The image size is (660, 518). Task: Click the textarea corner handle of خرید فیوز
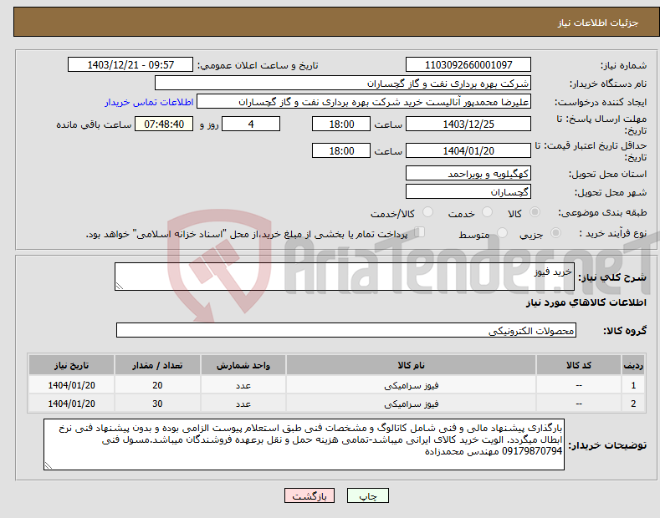click(120, 286)
